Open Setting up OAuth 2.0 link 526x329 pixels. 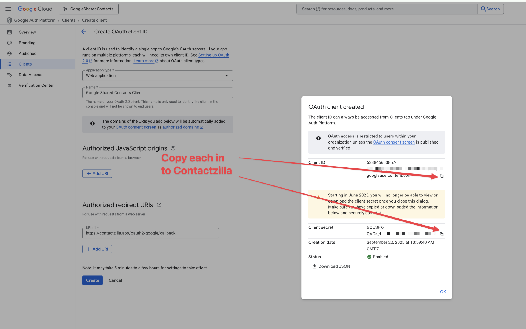coord(214,55)
